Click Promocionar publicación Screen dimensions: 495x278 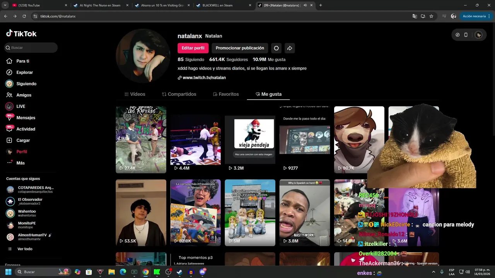click(x=240, y=48)
